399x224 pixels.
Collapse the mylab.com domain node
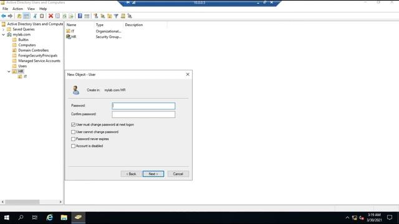4,35
